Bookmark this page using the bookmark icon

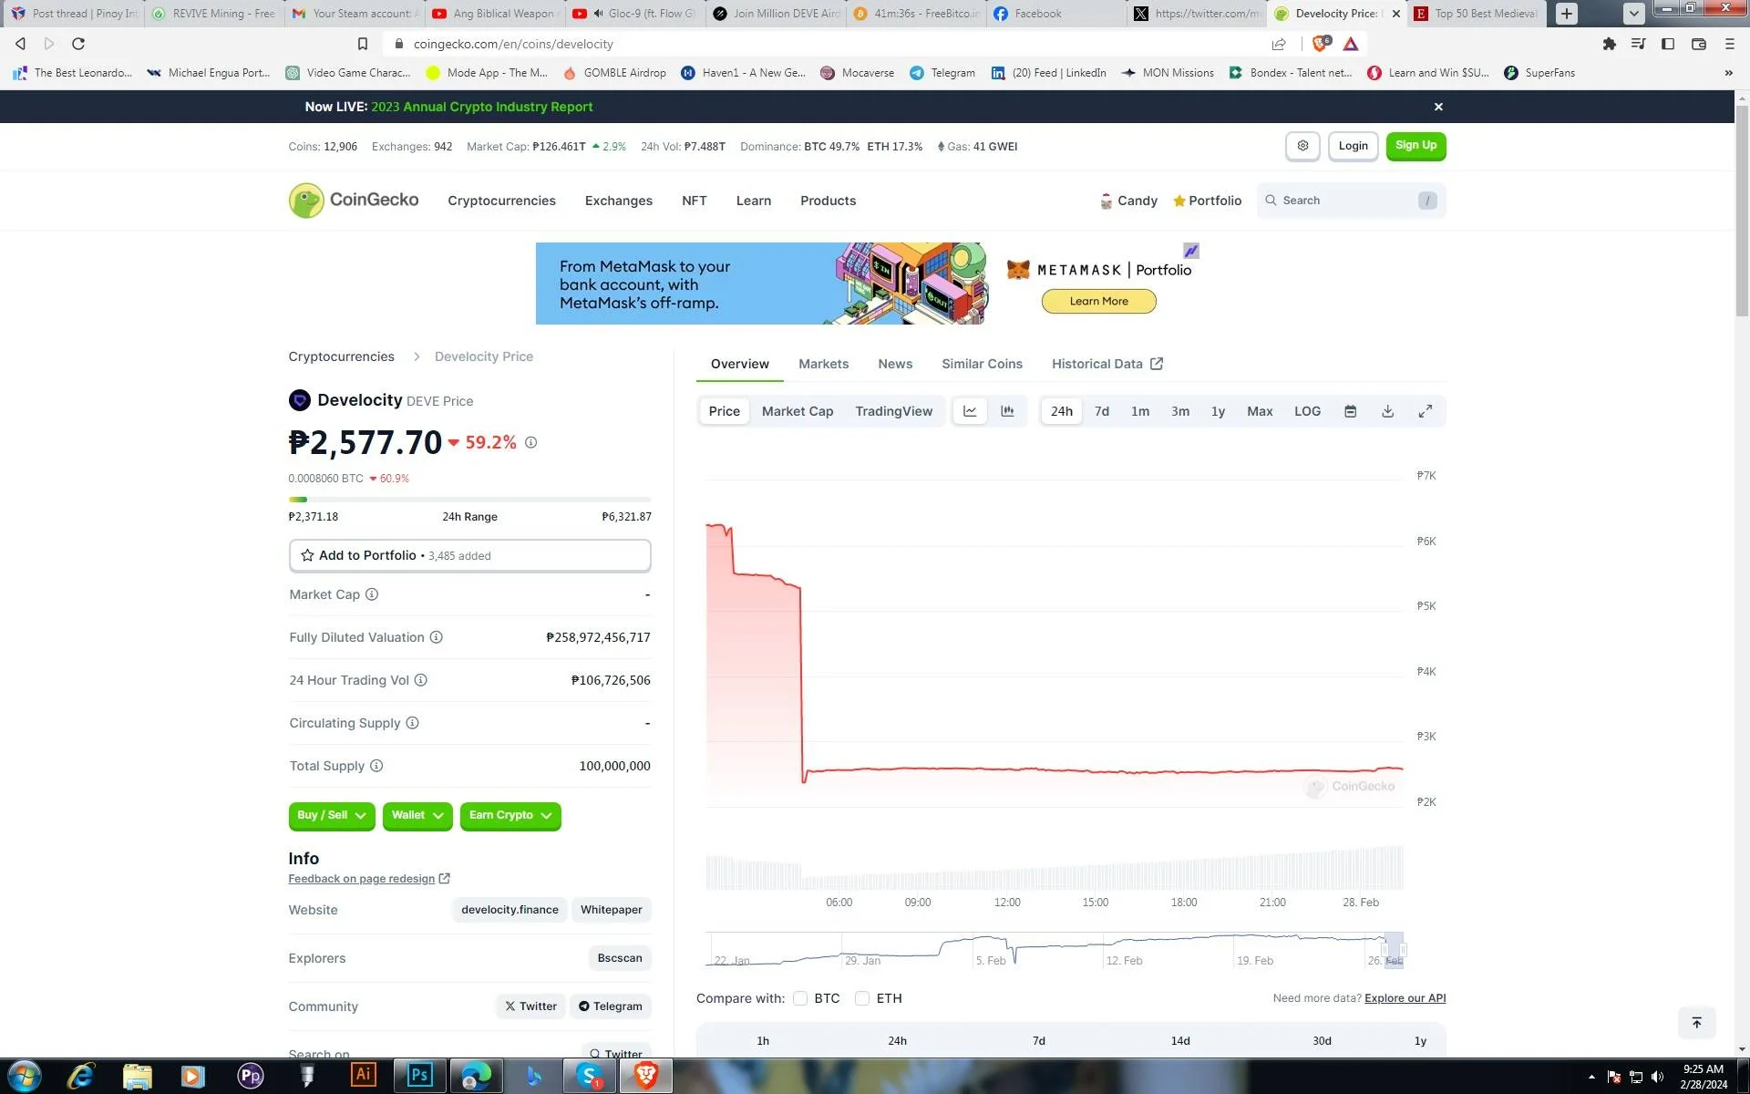[x=363, y=44]
